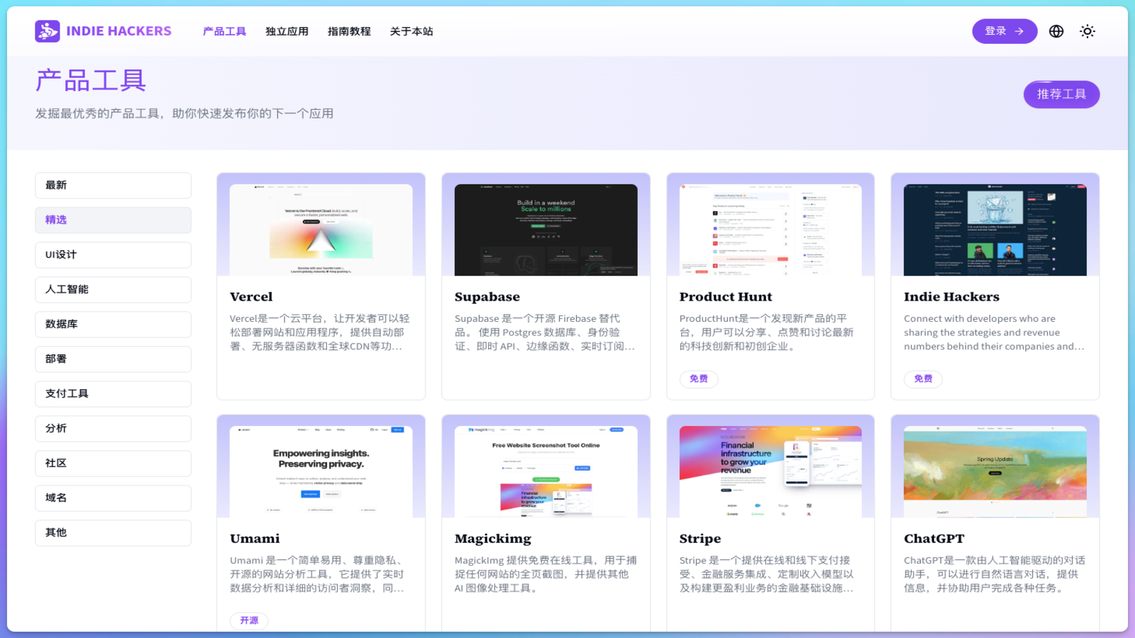Click the Vercel card title
The width and height of the screenshot is (1135, 638).
[x=251, y=297]
